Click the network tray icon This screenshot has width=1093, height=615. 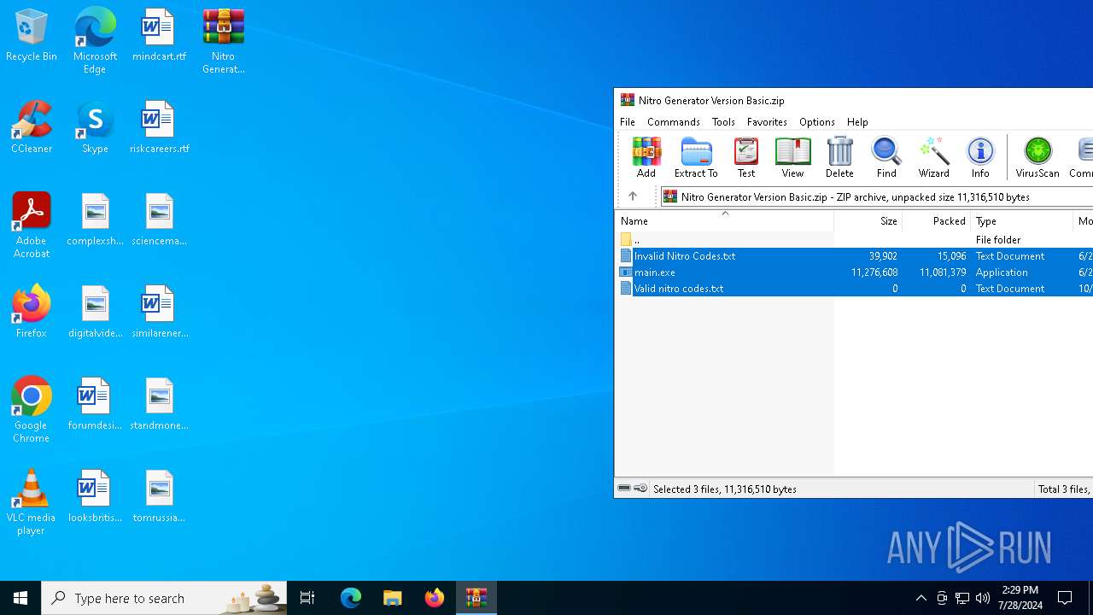(962, 598)
